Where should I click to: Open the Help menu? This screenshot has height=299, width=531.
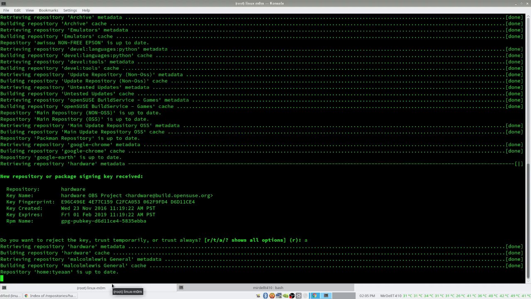[86, 10]
